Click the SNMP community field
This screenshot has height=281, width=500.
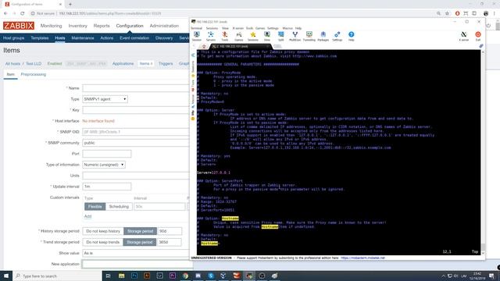(135, 143)
